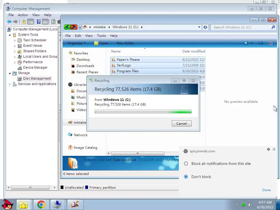Select Block all notifications radio button
Screen dimensions: 280x210
pyautogui.click(x=186, y=164)
